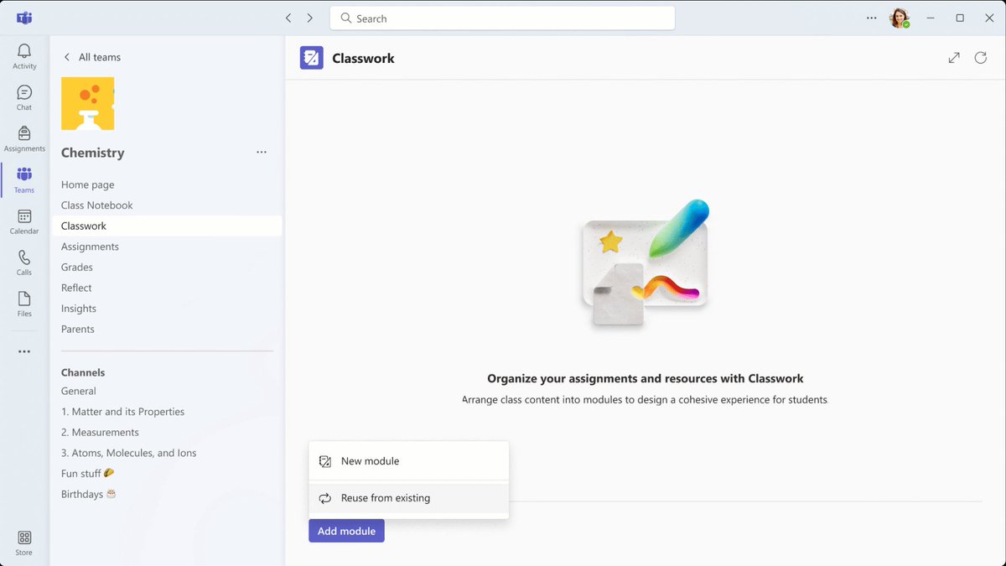Go back to All teams

[x=92, y=57]
